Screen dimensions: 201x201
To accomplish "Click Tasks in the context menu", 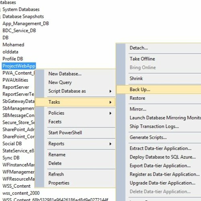I will point(75,102).
